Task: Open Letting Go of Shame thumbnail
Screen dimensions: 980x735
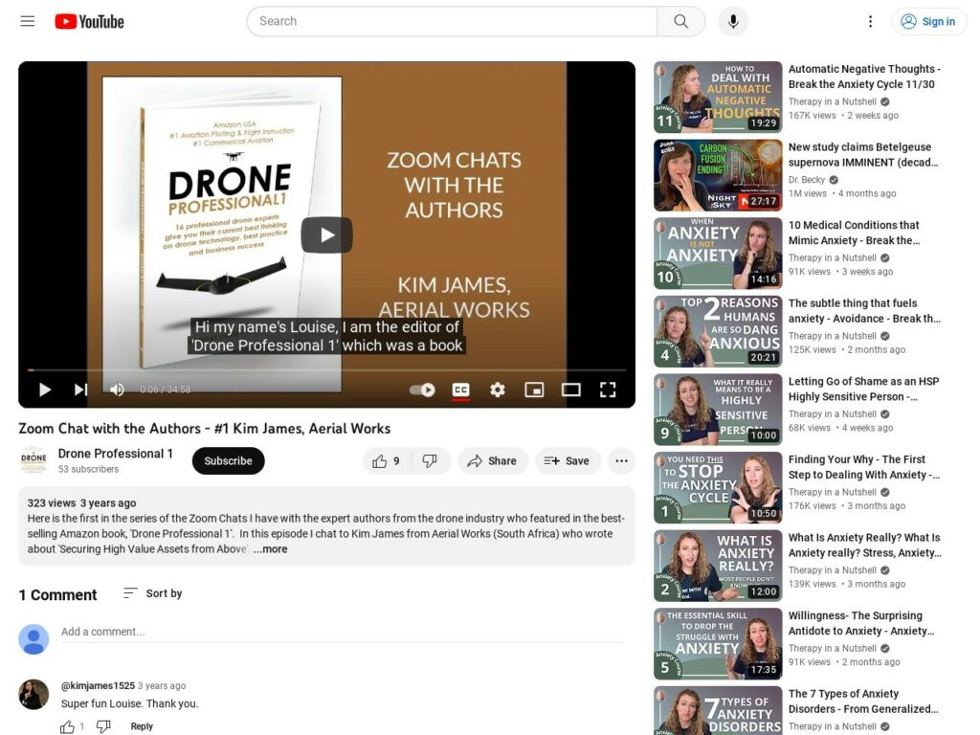Action: 718,410
